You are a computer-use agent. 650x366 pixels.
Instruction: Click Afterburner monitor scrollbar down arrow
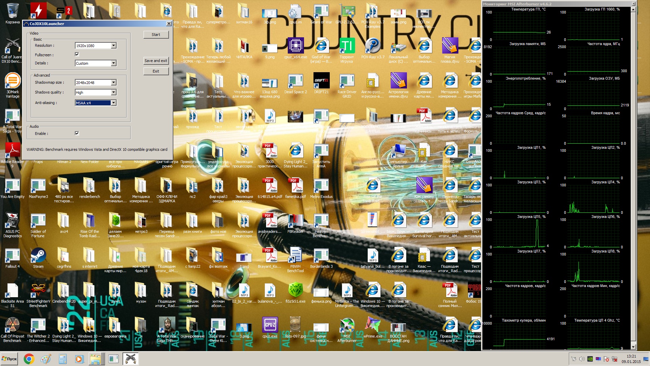[633, 347]
